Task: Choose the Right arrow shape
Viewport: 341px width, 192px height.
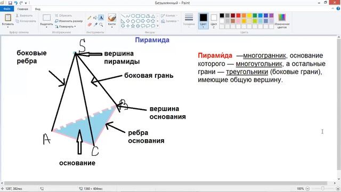Action: (143, 21)
